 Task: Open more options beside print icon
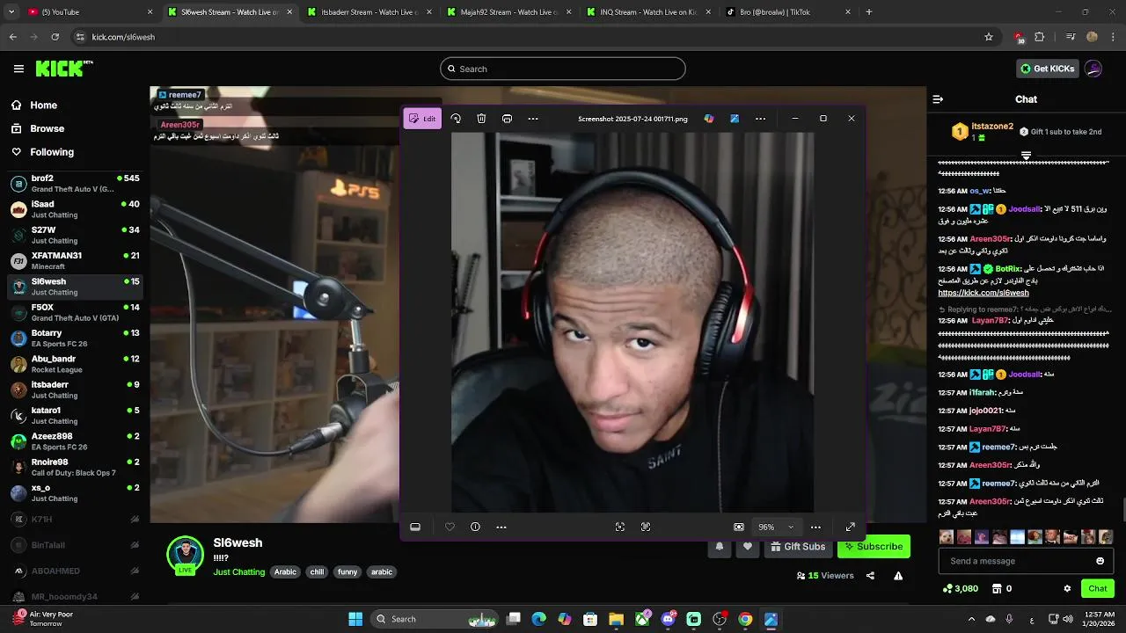533,119
